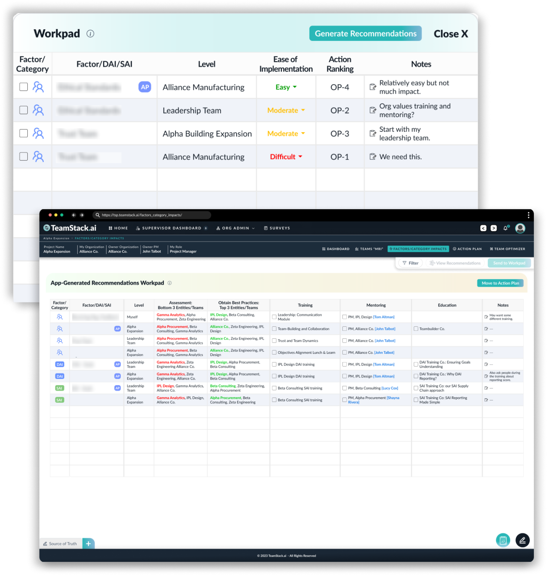
Task: Click the Workpad info icon
Action: [x=90, y=34]
